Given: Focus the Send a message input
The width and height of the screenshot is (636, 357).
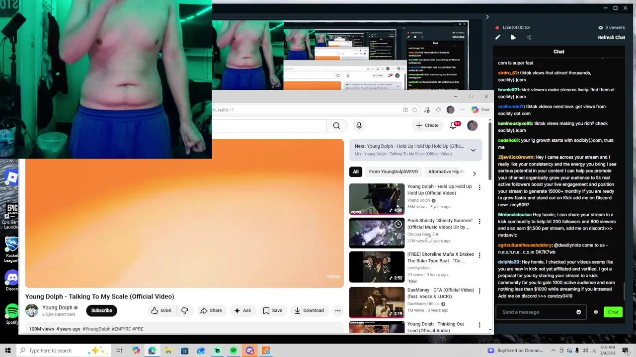Looking at the screenshot, I should 537,312.
